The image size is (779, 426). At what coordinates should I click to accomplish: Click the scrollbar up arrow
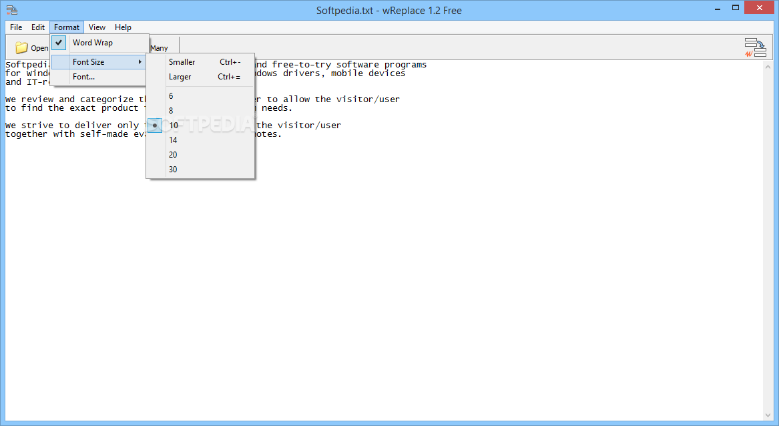pos(768,66)
